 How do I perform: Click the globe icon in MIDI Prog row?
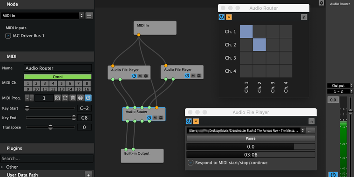[x=81, y=98]
